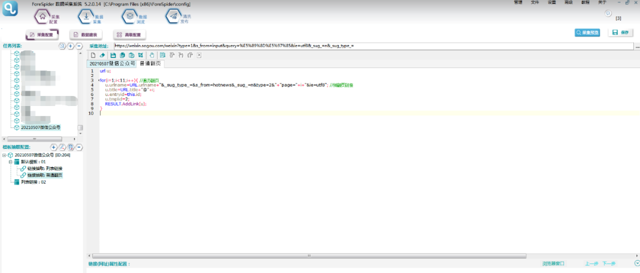Viewport: 640px width, 273px height.
Task: Switch to the 普通翻页 script tab
Action: tap(150, 63)
